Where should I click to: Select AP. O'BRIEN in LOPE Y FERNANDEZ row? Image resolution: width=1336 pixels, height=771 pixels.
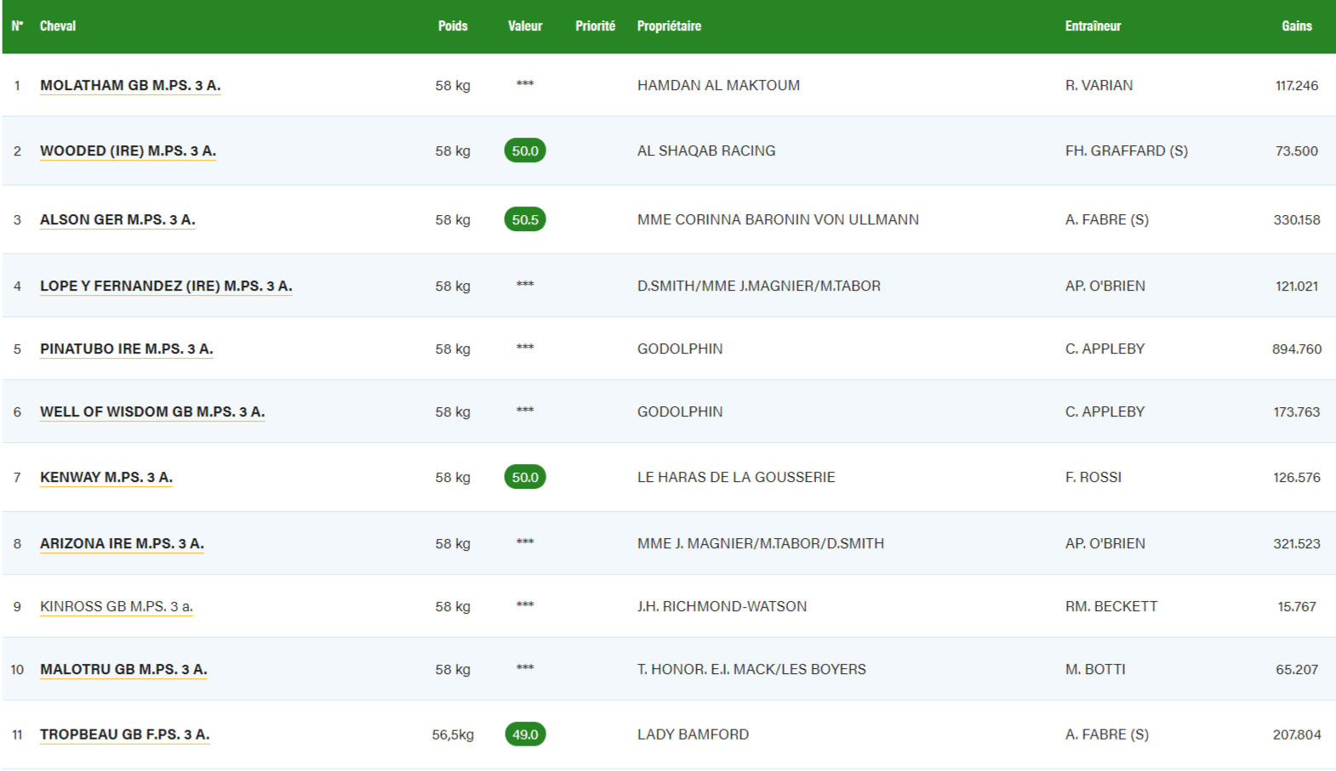click(x=1105, y=286)
